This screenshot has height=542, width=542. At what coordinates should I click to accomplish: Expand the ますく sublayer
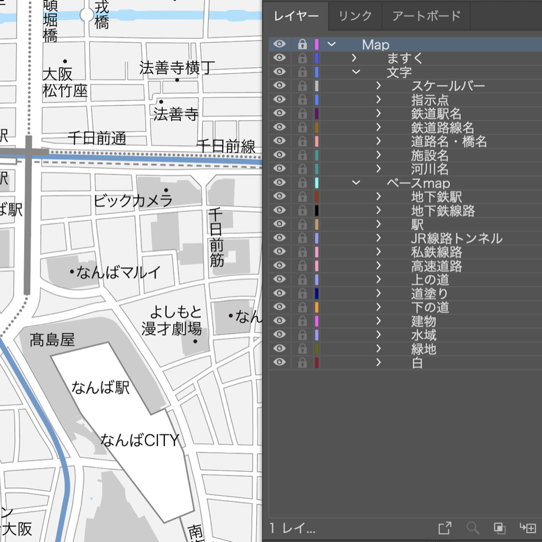tap(353, 58)
